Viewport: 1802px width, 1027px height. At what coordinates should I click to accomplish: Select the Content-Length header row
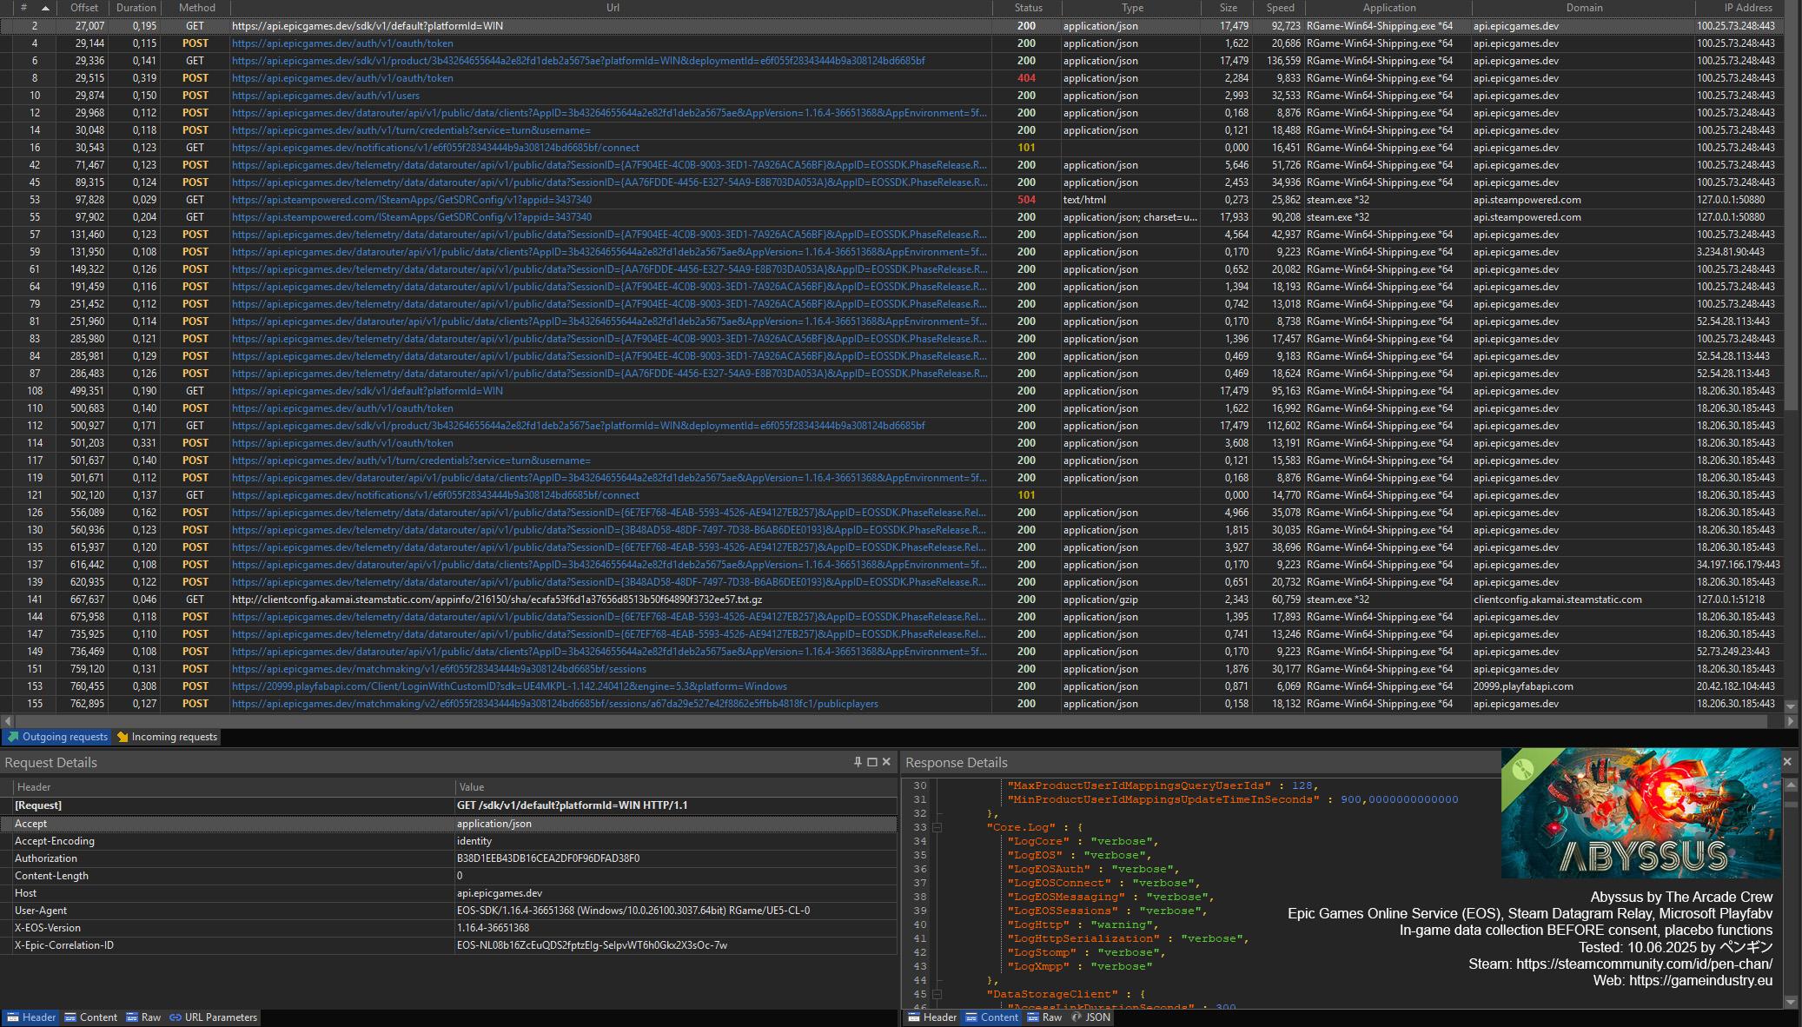point(448,876)
